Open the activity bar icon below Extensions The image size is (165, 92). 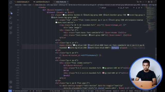(x=11, y=33)
